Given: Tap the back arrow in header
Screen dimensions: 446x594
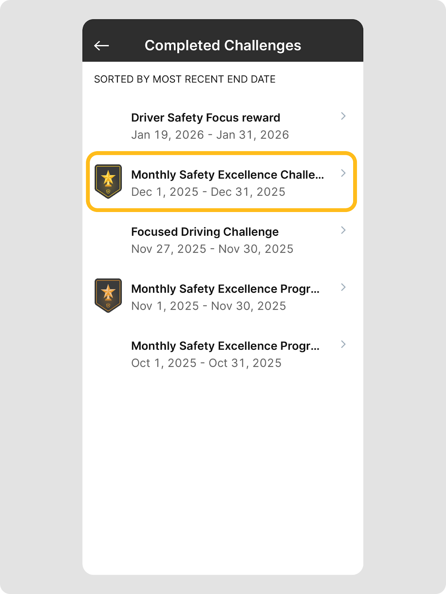Looking at the screenshot, I should (x=101, y=46).
